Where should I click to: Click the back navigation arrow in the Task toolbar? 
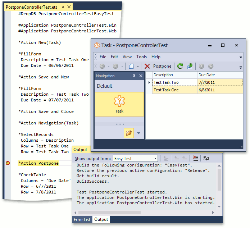(x=102, y=66)
